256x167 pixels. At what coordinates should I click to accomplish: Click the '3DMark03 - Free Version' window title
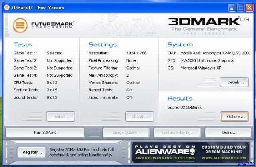point(38,8)
